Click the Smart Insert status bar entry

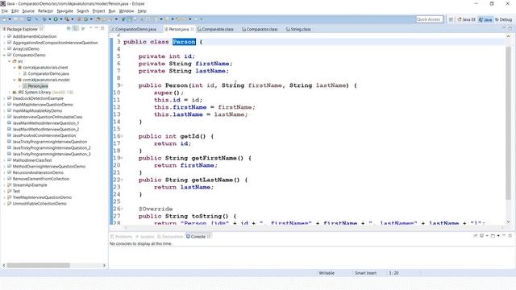[x=365, y=273]
